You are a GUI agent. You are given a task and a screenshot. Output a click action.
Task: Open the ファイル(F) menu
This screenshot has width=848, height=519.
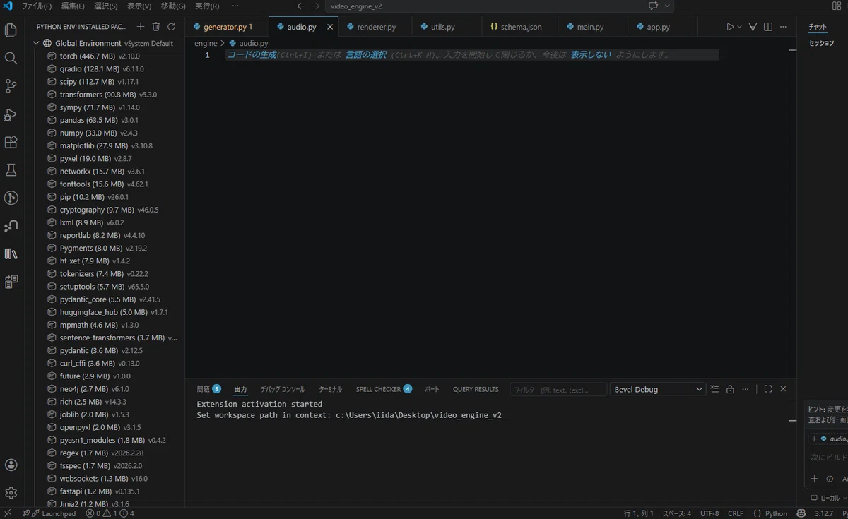pos(37,6)
